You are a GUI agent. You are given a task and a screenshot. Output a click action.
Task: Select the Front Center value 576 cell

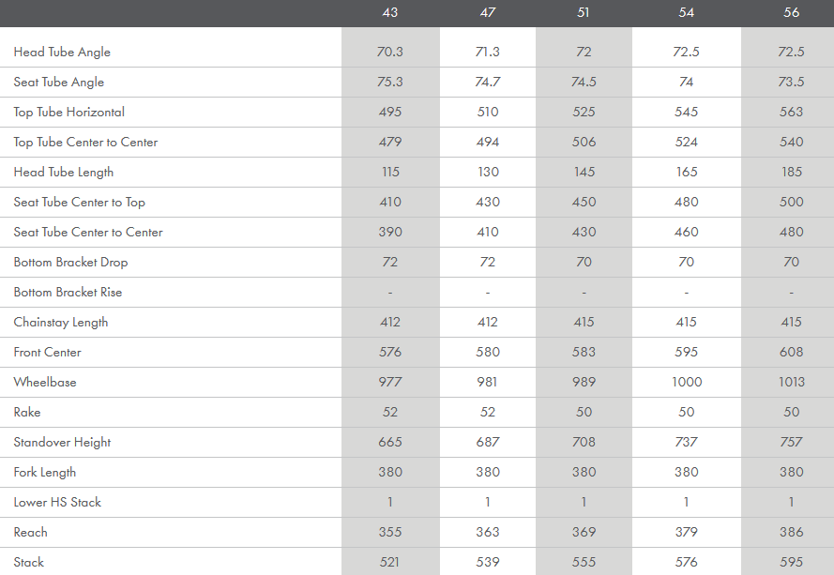[390, 353]
